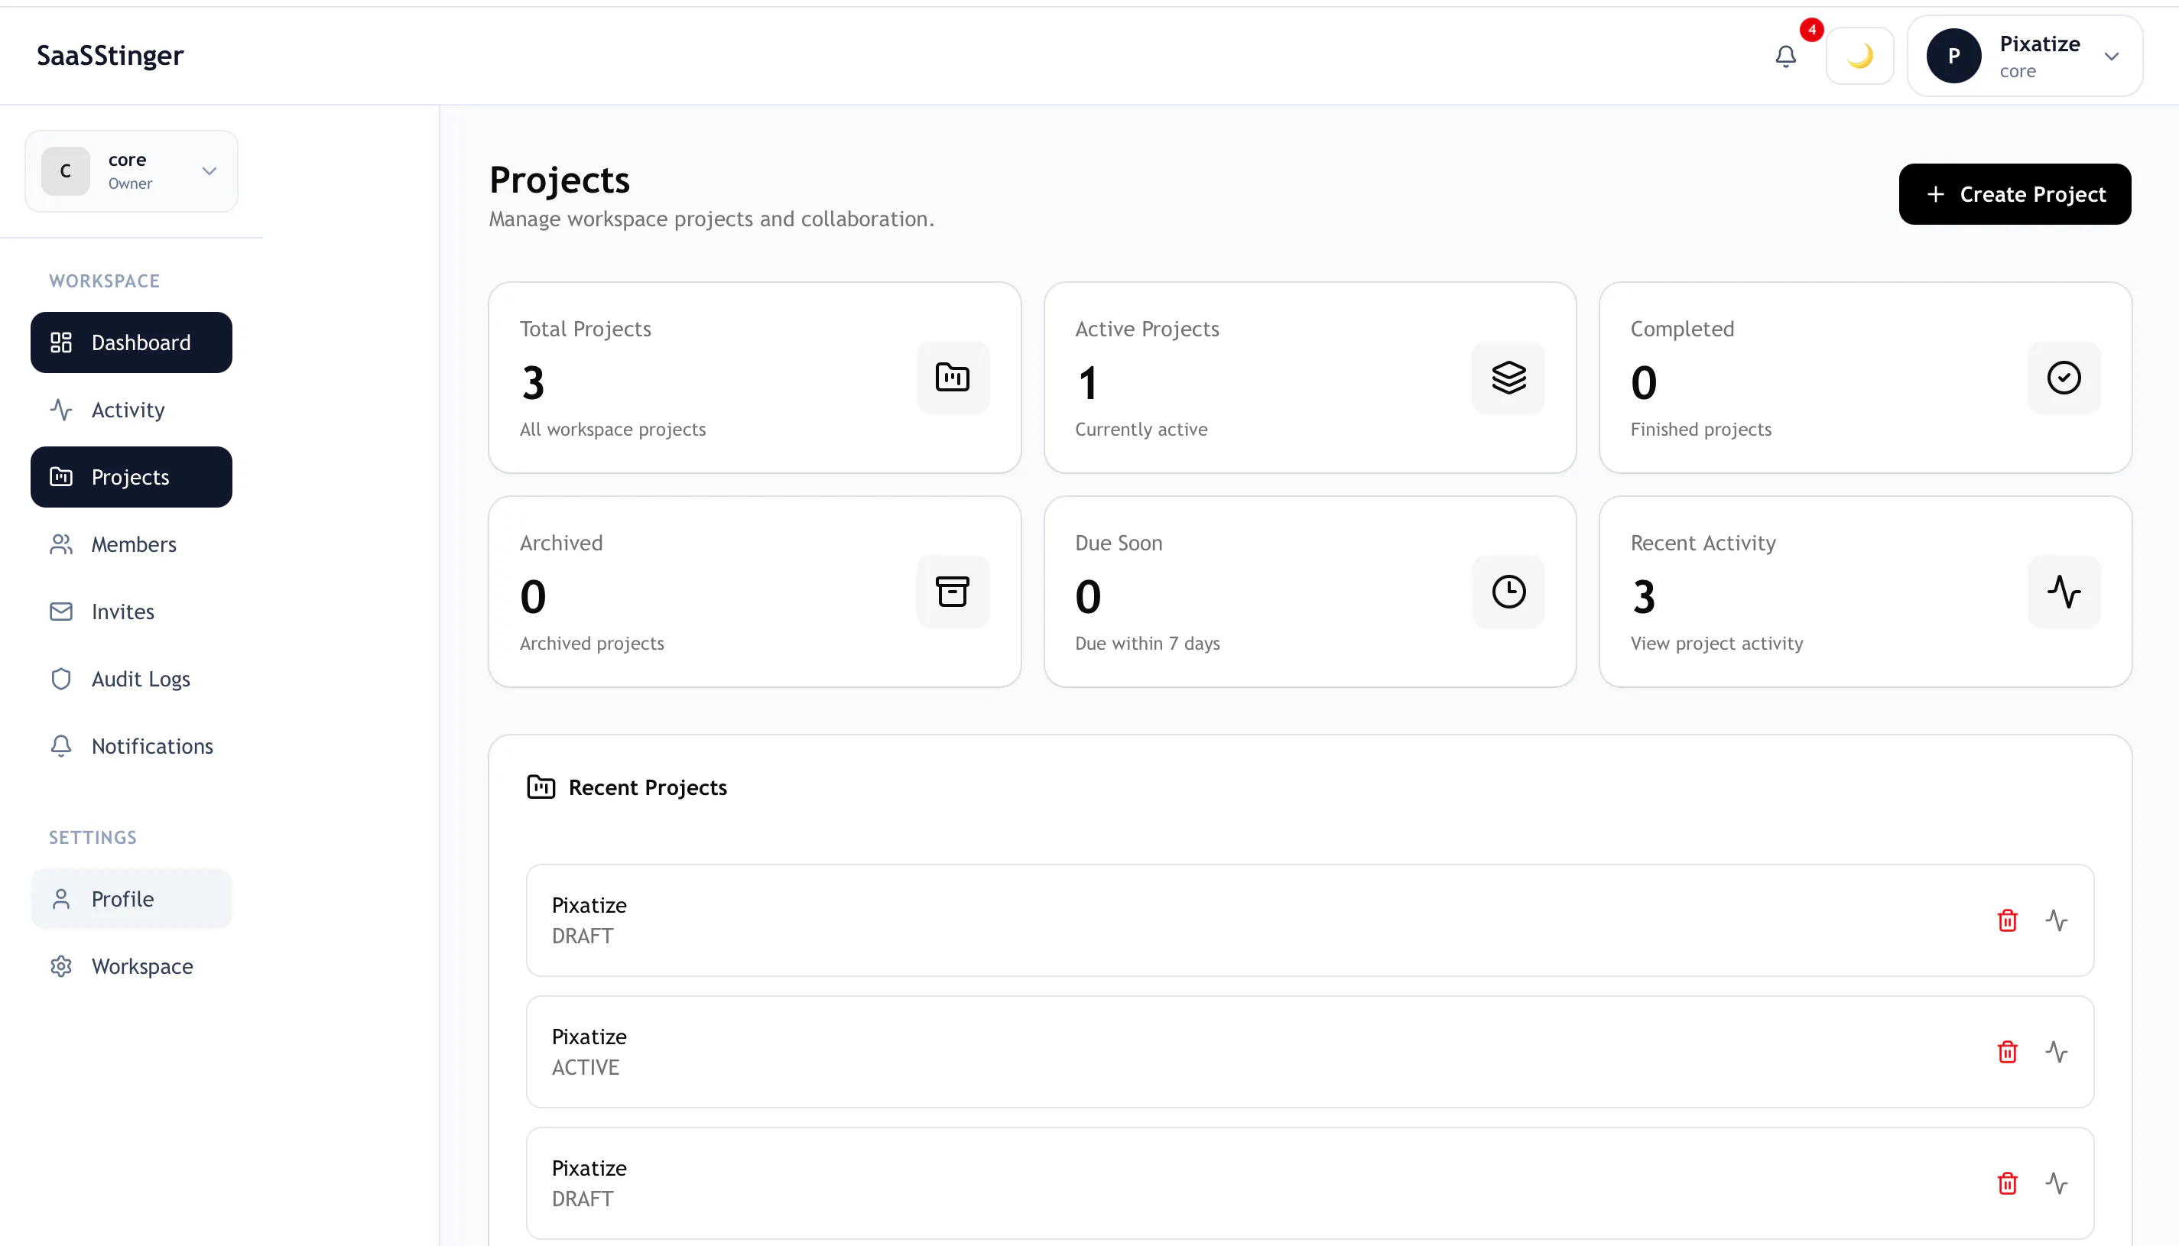2179x1246 pixels.
Task: Click the Invites envelope icon
Action: coord(60,612)
